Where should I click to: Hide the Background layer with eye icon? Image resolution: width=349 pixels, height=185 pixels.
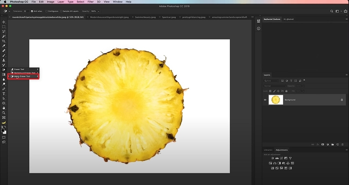[265, 100]
